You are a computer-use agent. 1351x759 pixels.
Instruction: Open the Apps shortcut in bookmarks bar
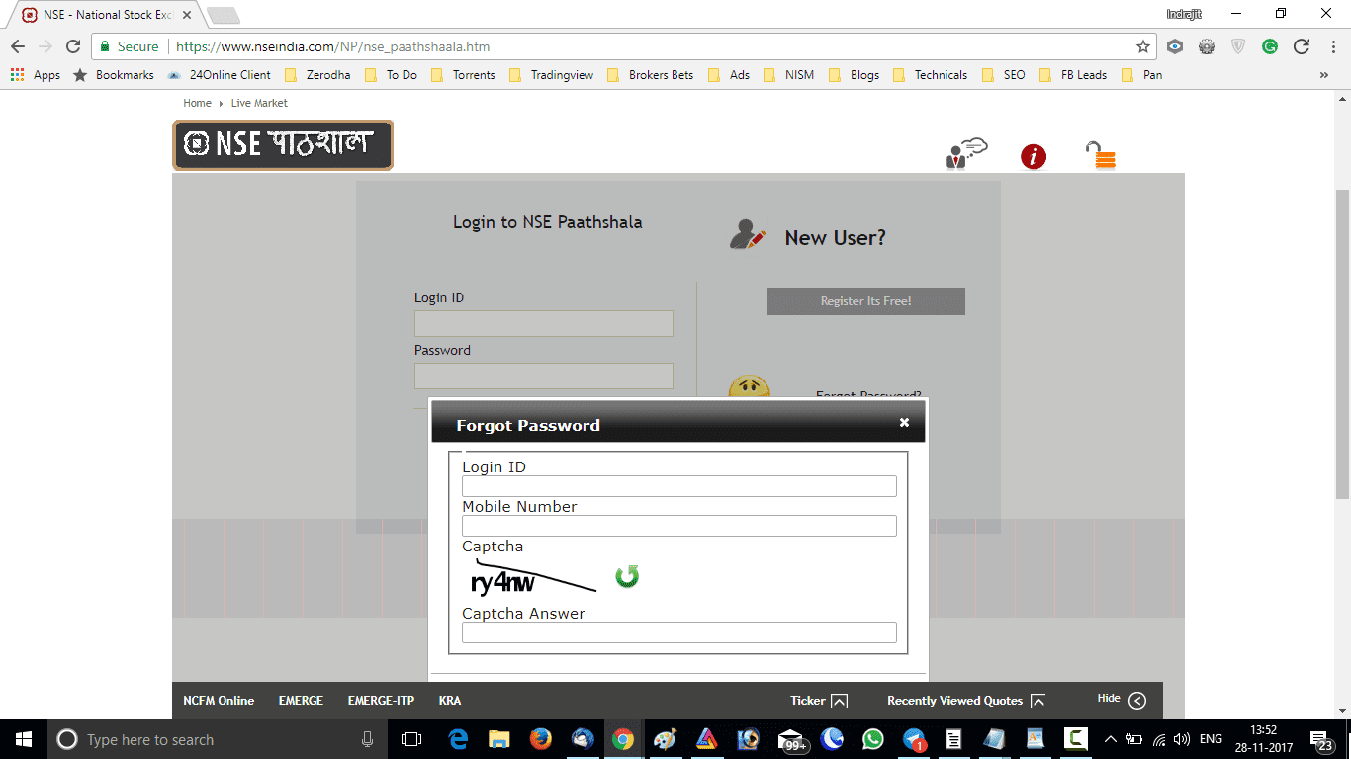click(36, 75)
